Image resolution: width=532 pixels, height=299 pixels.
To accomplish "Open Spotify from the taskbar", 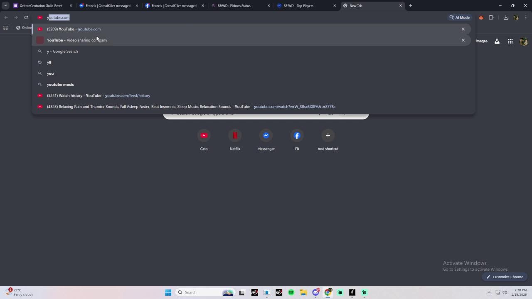I will coord(291,292).
